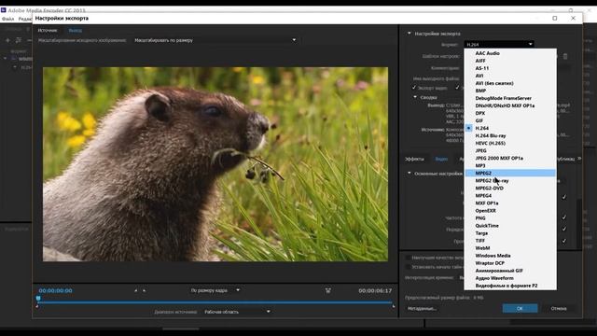Collapse the Сводка summary section

(415, 97)
